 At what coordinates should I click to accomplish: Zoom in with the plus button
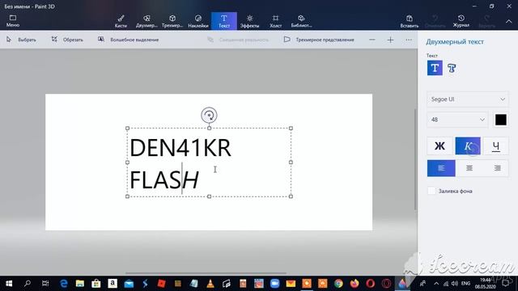390,40
